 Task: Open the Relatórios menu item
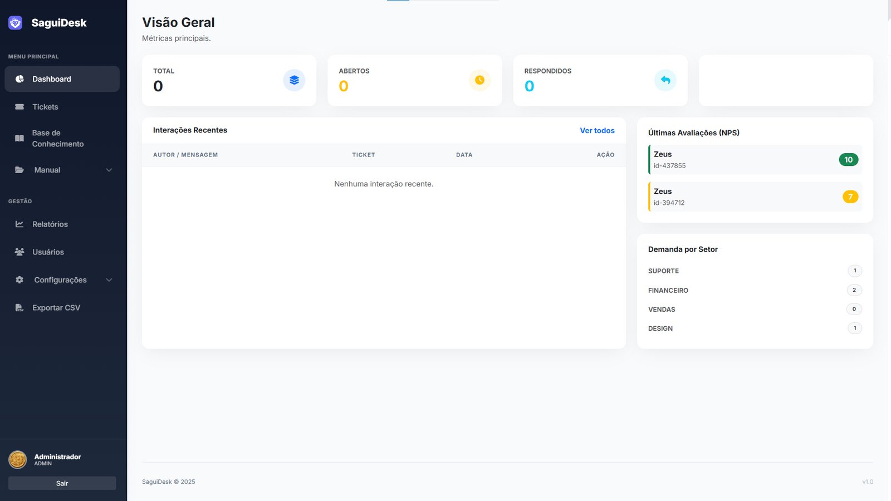coord(50,224)
